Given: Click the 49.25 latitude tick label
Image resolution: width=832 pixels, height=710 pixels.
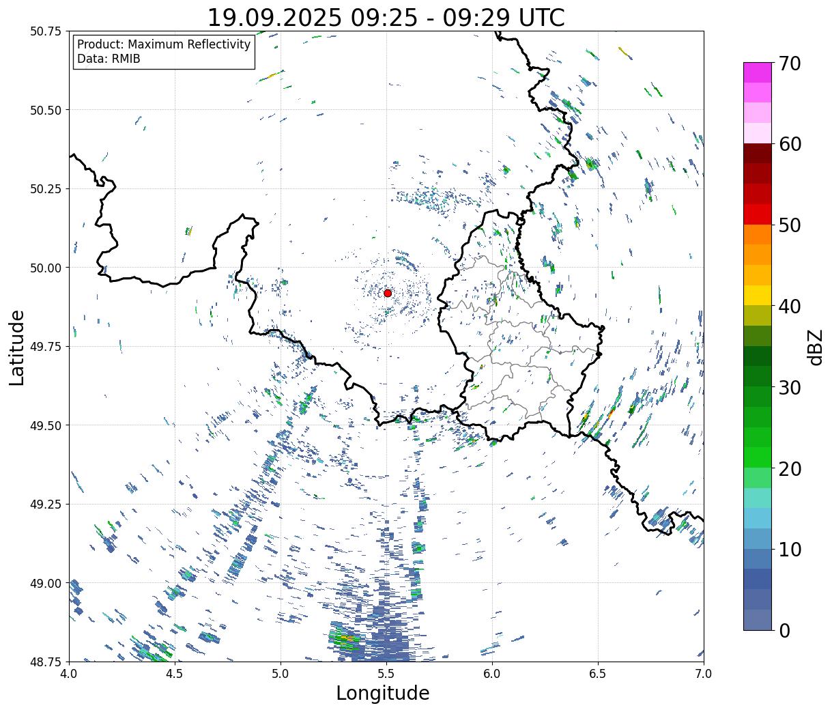Looking at the screenshot, I should (x=47, y=504).
